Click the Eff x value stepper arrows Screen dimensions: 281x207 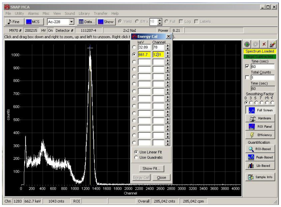(x=160, y=22)
